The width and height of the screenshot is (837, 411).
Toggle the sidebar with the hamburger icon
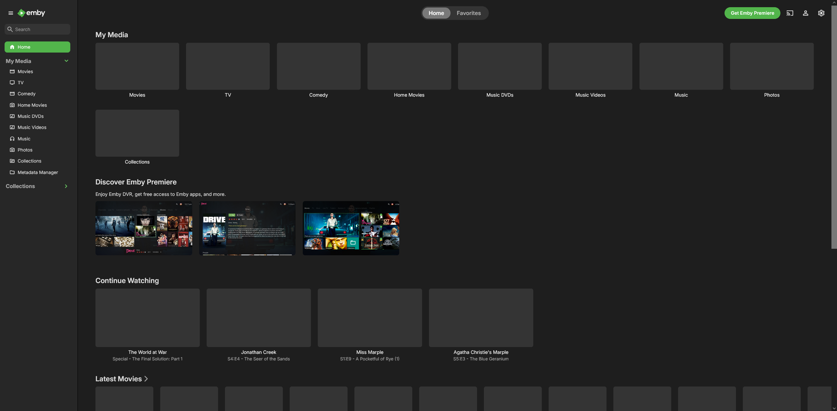tap(10, 13)
